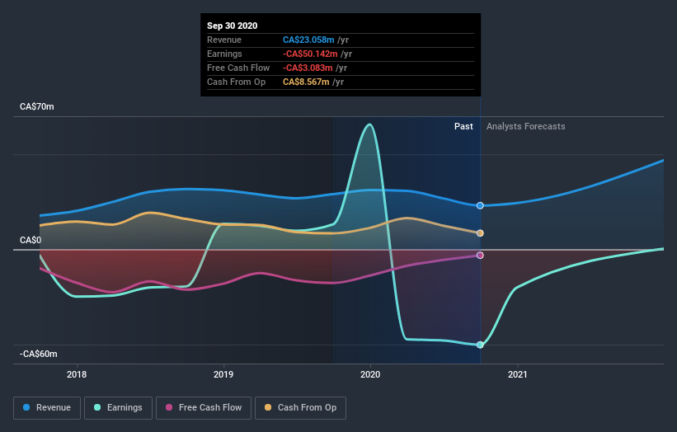Click the Cash From Op row label in the tooltip

point(236,82)
